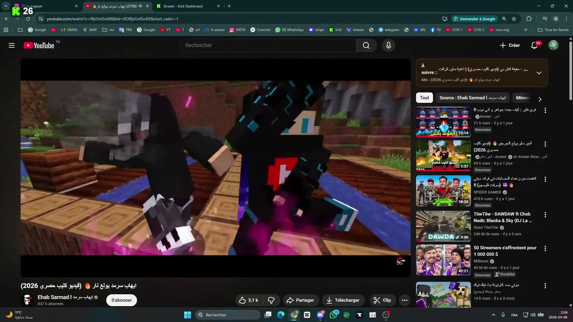Click the taskbar Rechercher search box
Viewport: 573px width, 322px height.
click(228, 315)
